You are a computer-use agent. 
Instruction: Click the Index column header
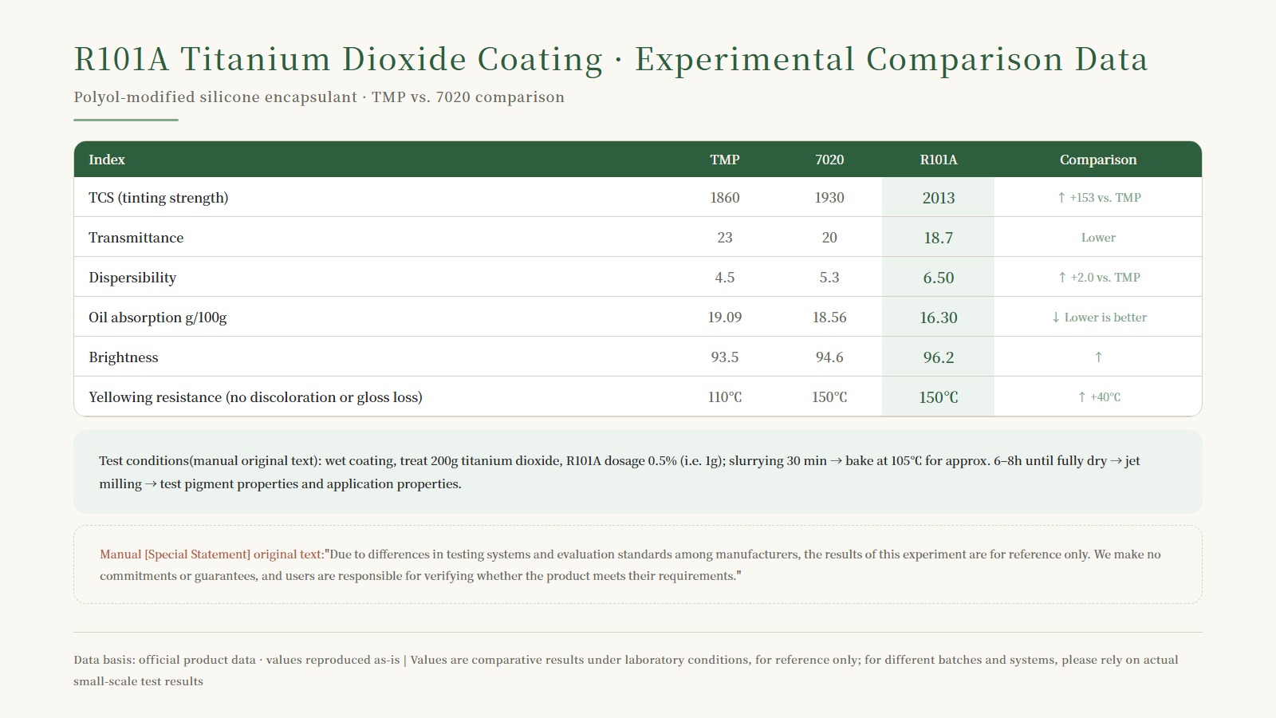tap(107, 160)
